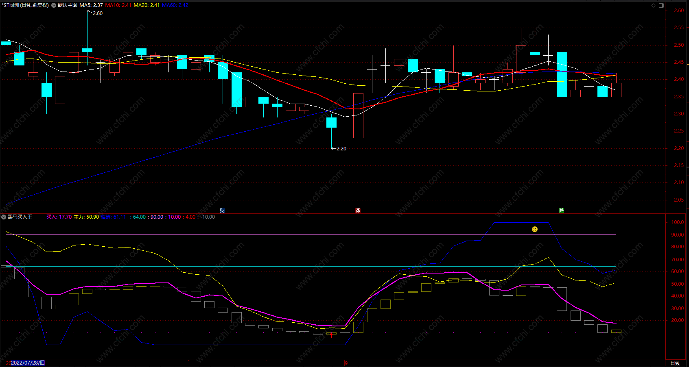Click the 默认主图 chart template label

coord(68,5)
